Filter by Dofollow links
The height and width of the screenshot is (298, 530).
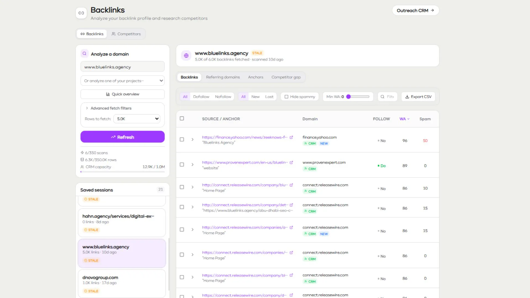(x=201, y=97)
